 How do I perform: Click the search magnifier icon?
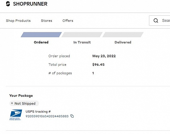[156, 20]
